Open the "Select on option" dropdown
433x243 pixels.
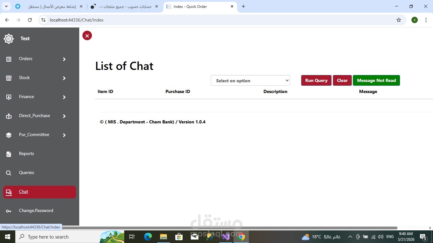pos(250,80)
